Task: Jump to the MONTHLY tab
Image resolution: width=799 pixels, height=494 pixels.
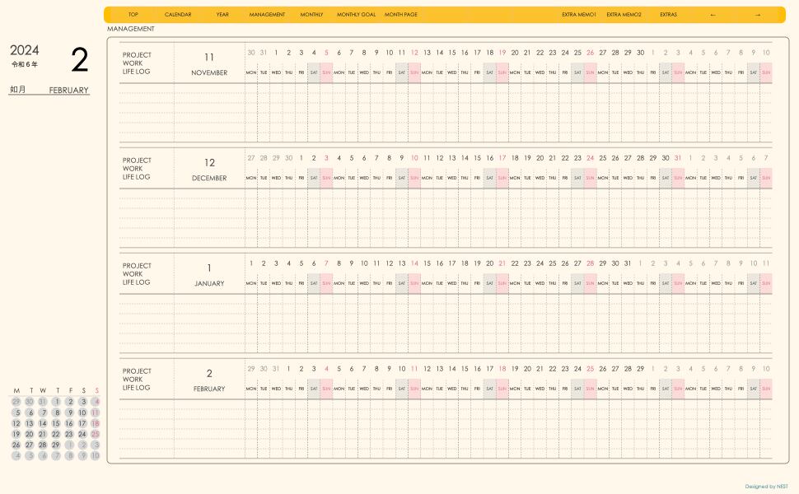Action: point(311,15)
